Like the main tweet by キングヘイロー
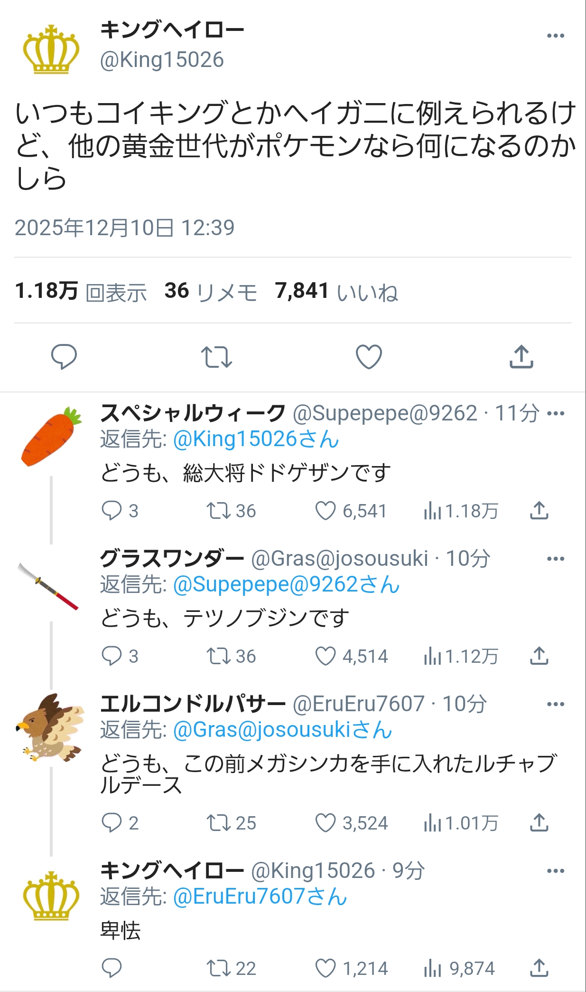Image resolution: width=586 pixels, height=992 pixels. click(369, 357)
